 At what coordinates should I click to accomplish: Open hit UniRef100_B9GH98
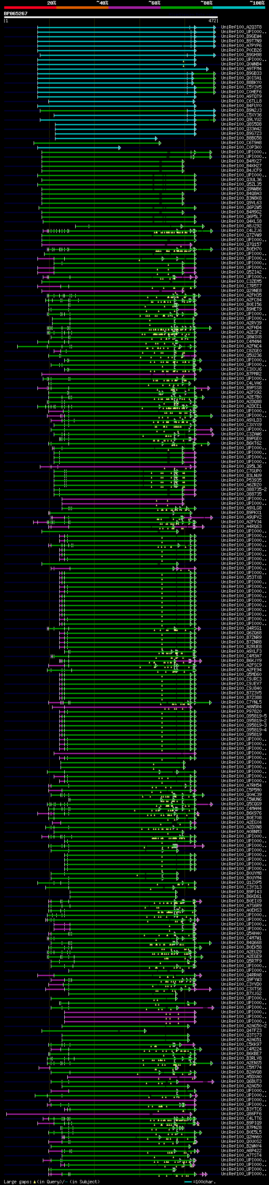coord(241,55)
